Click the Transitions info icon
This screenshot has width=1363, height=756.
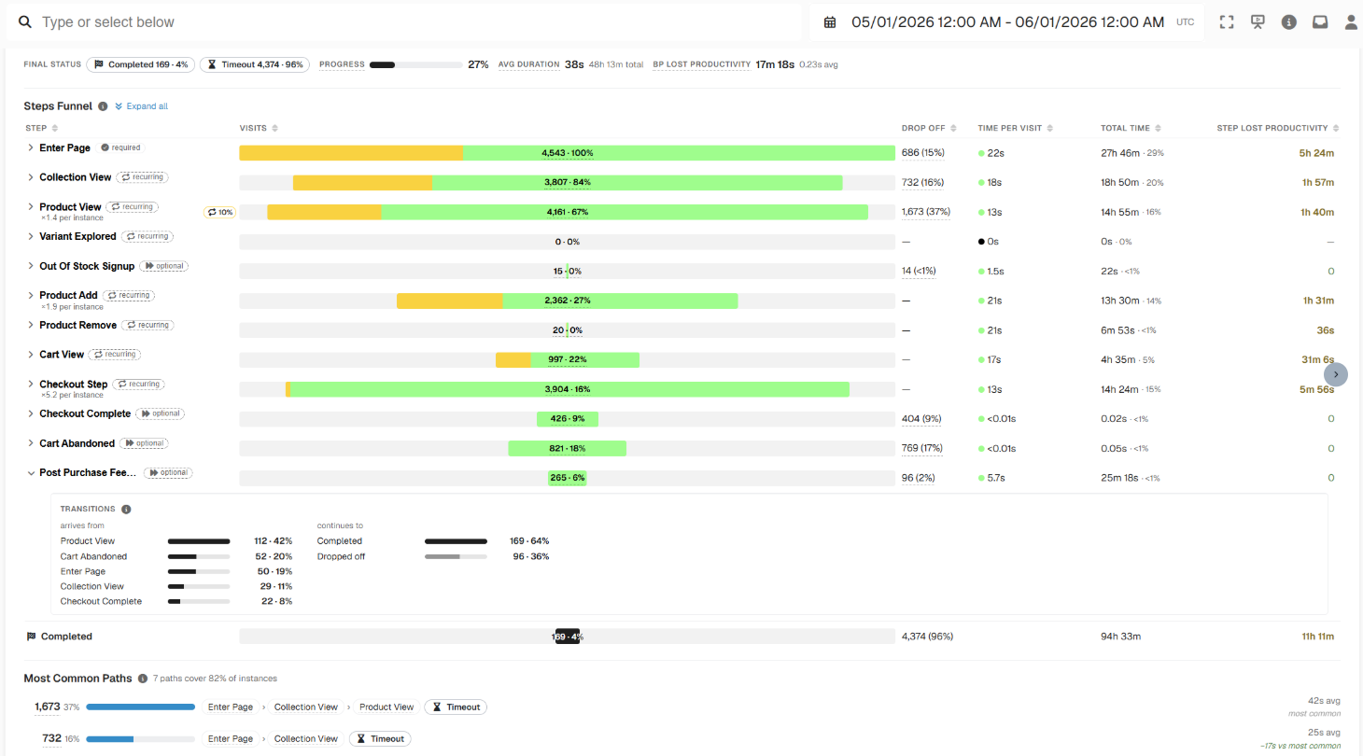pyautogui.click(x=126, y=510)
